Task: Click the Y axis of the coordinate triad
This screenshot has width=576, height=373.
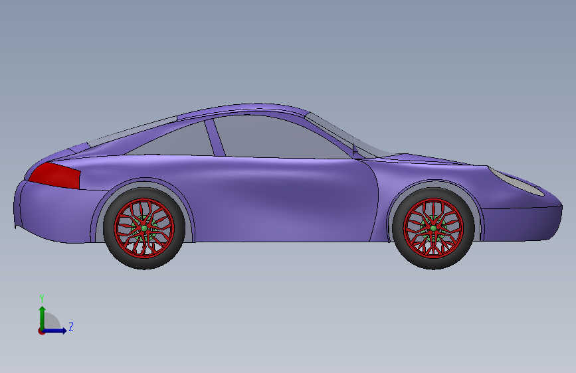Action: 43,318
